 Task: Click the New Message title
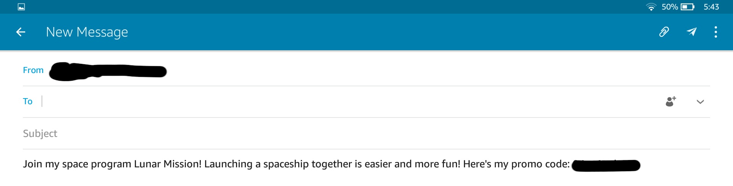(87, 32)
